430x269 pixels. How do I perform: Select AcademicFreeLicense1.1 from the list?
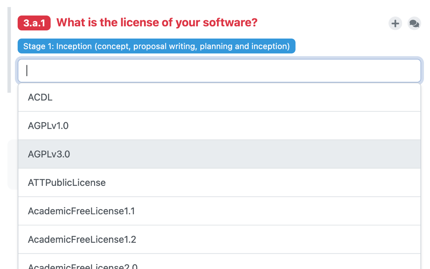click(x=82, y=211)
